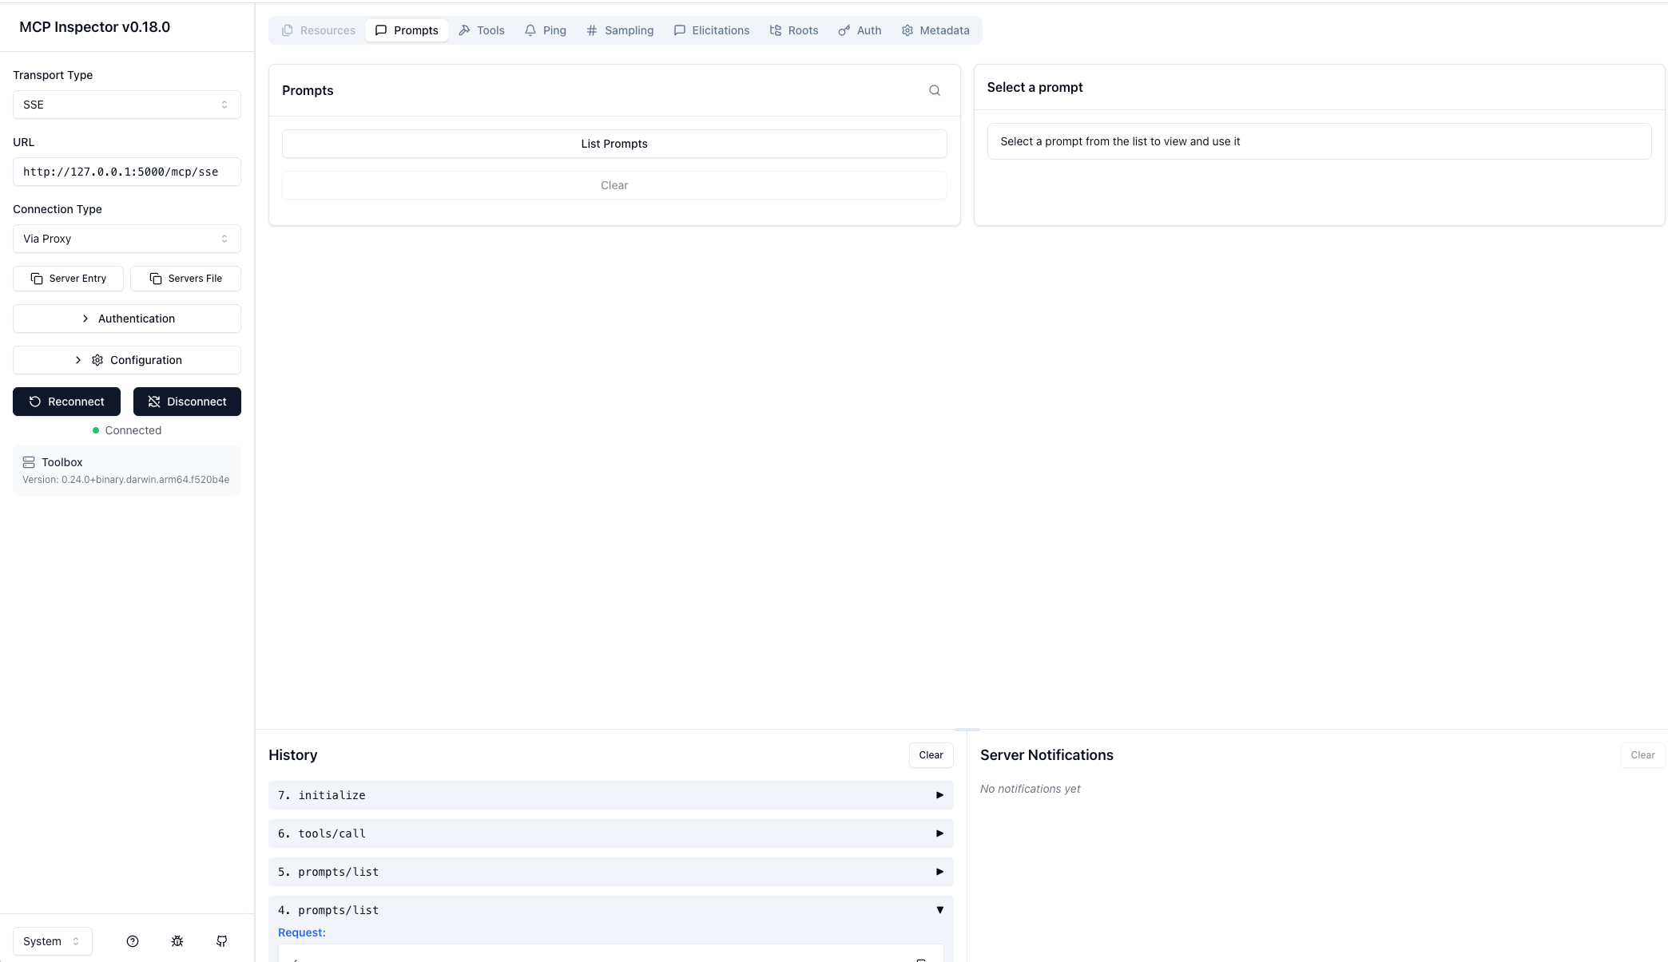Collapse the 4. prompts/list history entry
This screenshot has height=962, width=1668.
tap(610, 910)
